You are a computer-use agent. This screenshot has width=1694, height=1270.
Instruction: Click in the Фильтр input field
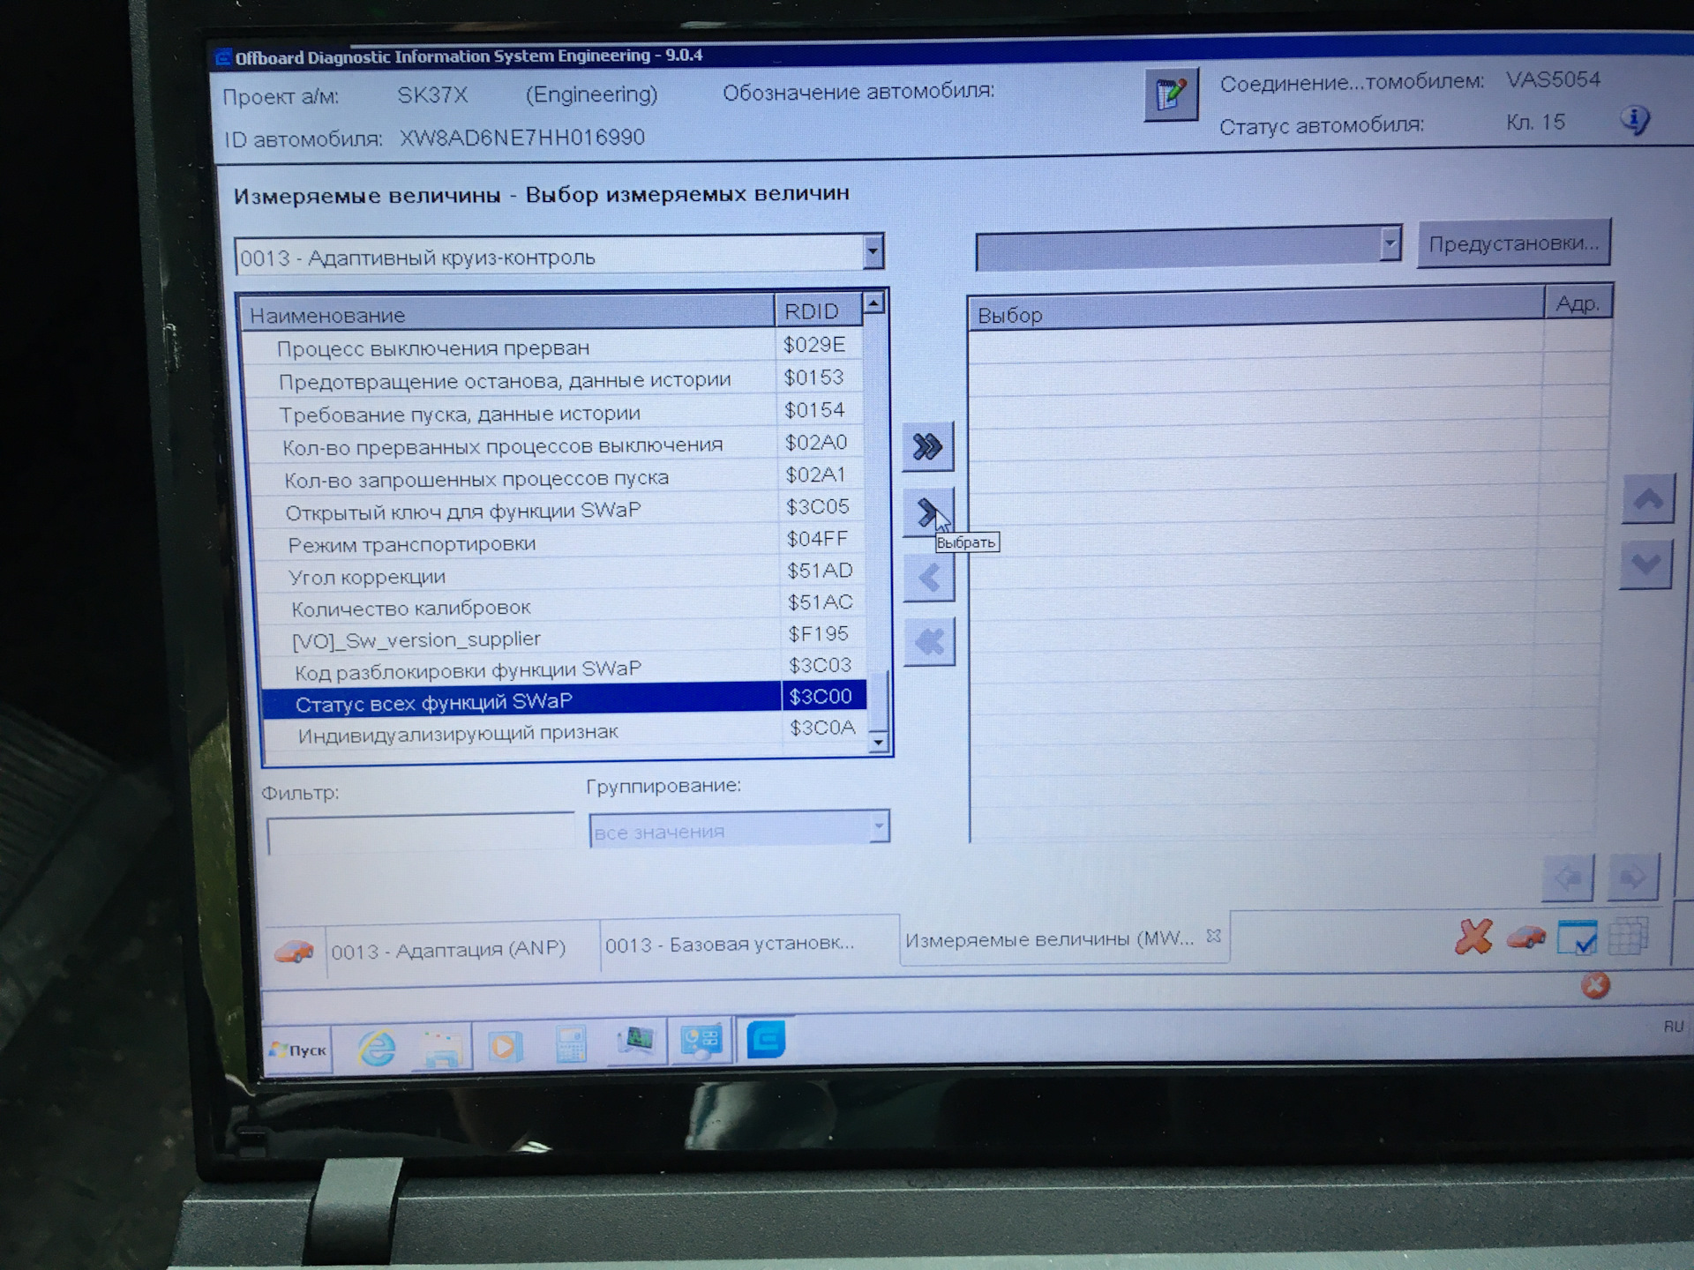420,833
